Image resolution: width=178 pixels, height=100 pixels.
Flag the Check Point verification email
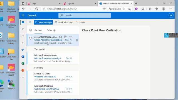pos(65,37)
